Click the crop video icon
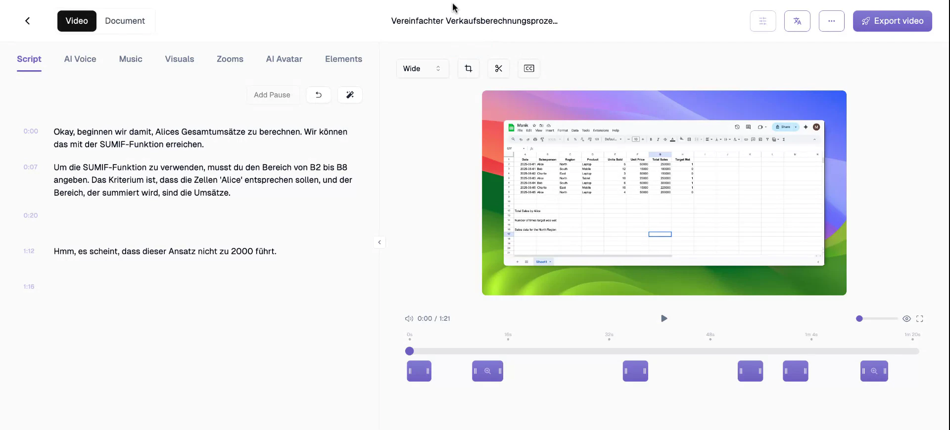The image size is (950, 430). [x=469, y=68]
